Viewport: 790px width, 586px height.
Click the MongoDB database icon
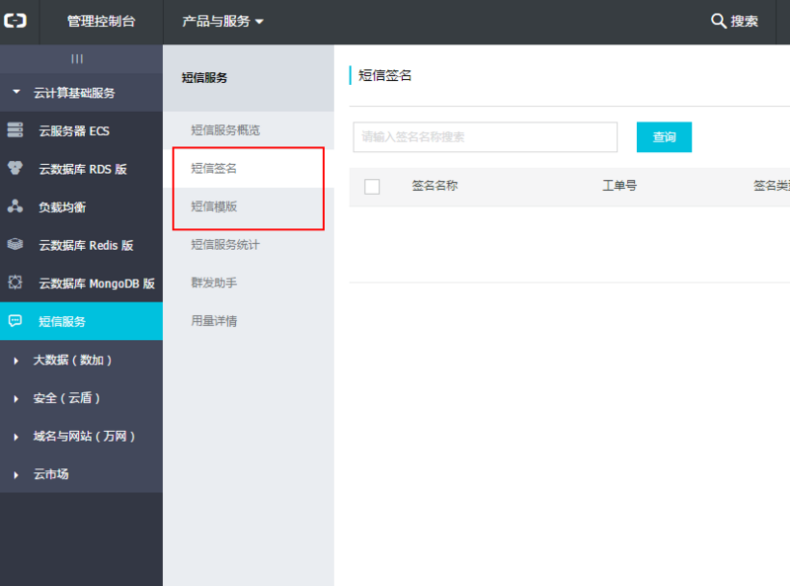point(15,283)
